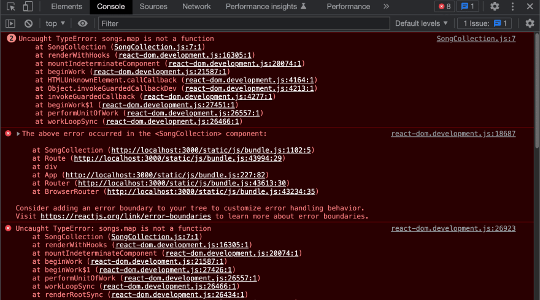This screenshot has height=300, width=540.
Task: Open bundle.js:43234:35 BrowserRouter link
Action: [211, 191]
